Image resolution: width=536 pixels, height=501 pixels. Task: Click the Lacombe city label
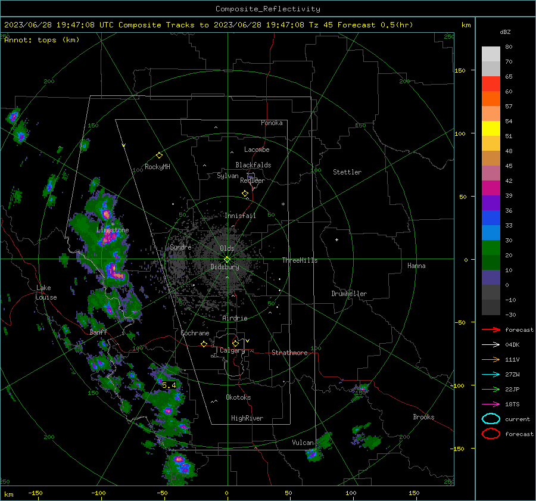pos(257,150)
